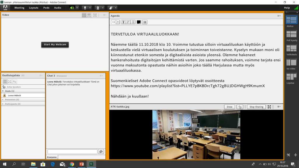Open File Explorer from taskbar
Screen dimensions: 299x168
(x=33, y=164)
